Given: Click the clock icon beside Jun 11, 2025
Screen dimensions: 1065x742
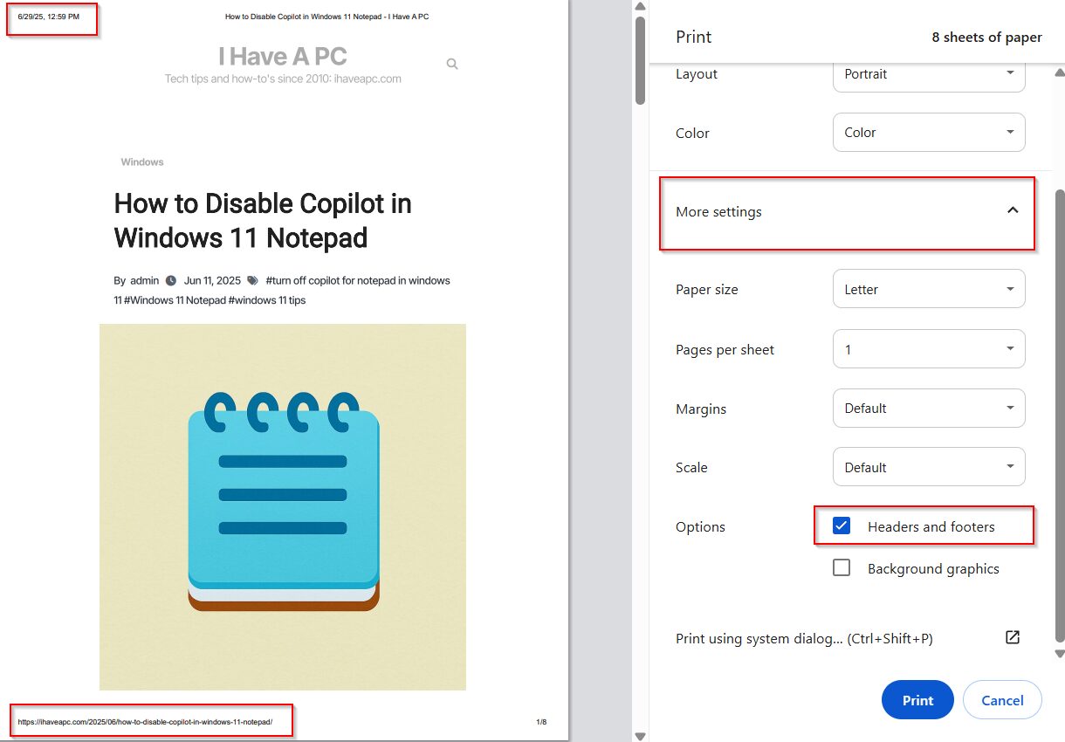Looking at the screenshot, I should [171, 281].
